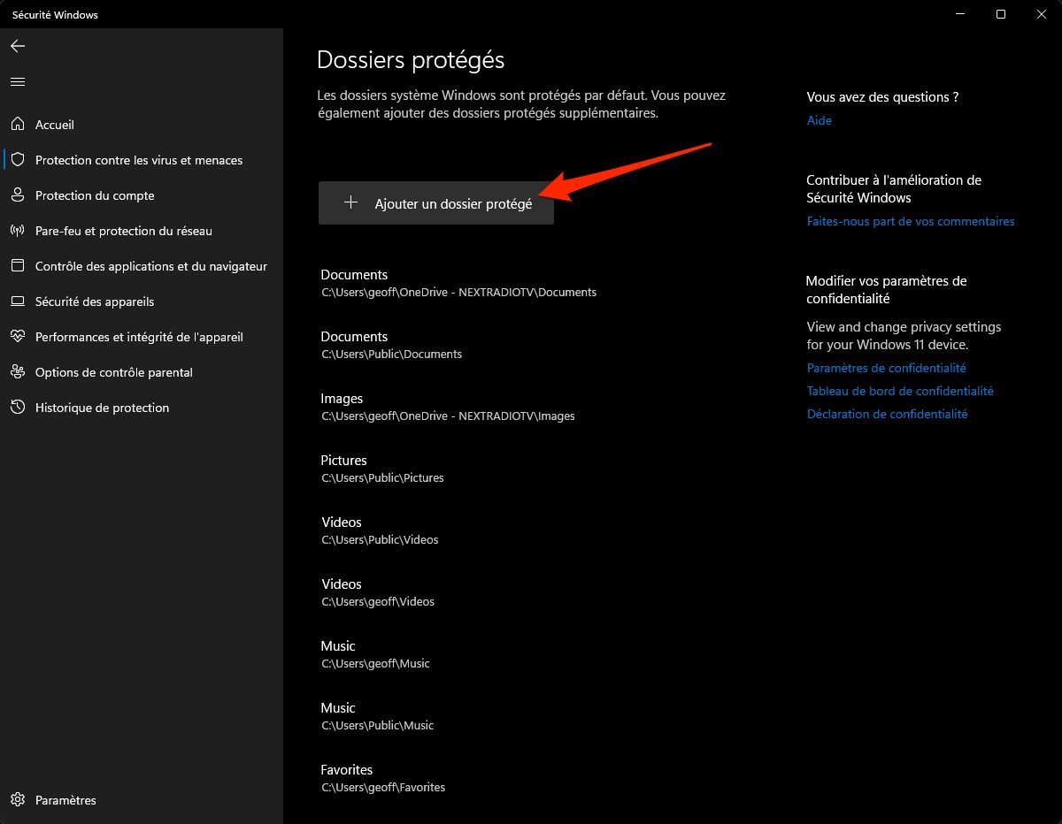Close the Sécurité Windows window
Viewport: 1062px width, 824px height.
1041,14
